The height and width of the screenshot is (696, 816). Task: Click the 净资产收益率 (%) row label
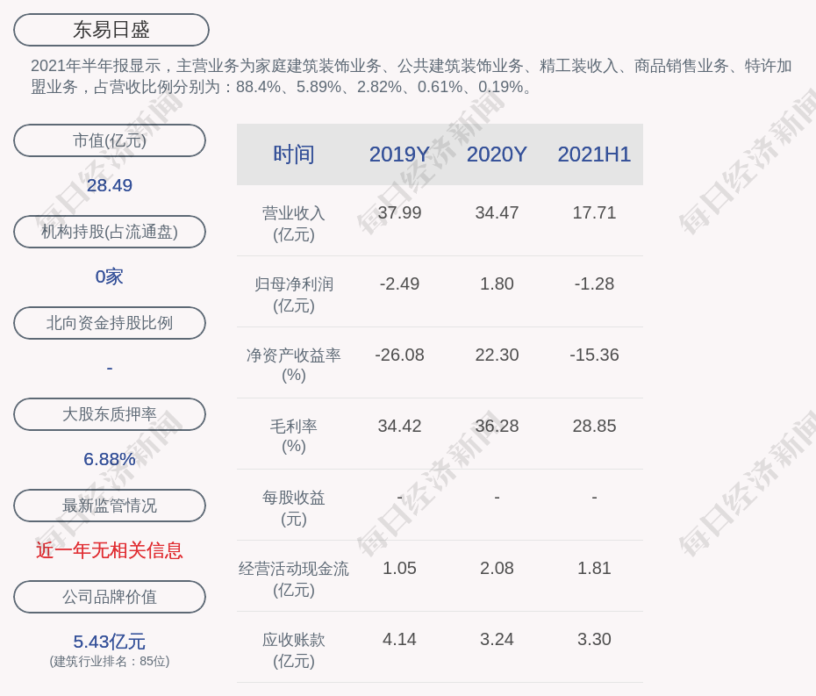pos(294,365)
